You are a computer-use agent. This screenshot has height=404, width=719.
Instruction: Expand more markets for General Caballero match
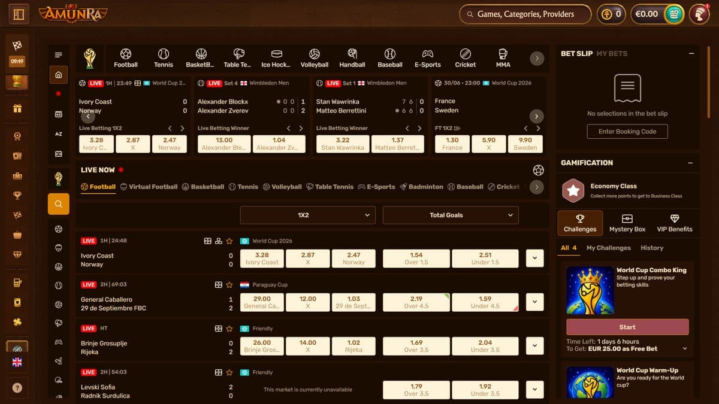534,302
